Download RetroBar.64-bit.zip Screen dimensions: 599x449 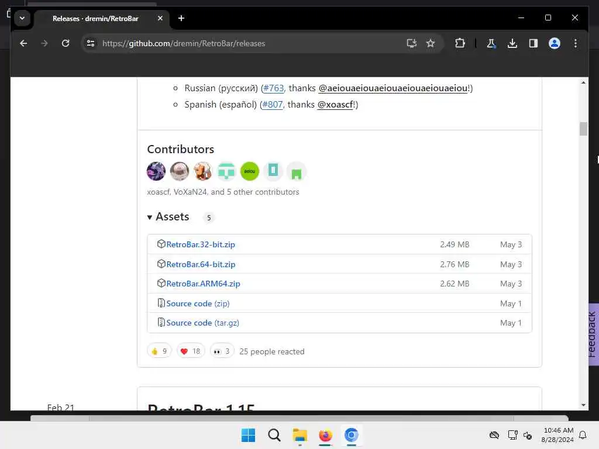(x=201, y=264)
